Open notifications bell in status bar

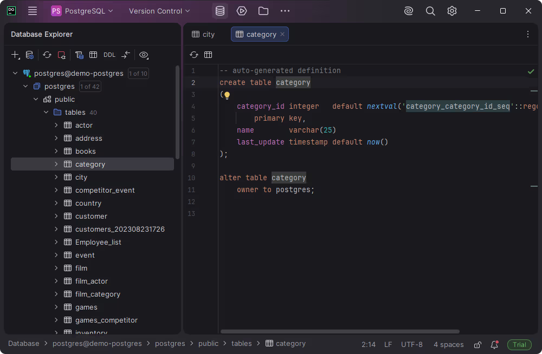tap(495, 344)
